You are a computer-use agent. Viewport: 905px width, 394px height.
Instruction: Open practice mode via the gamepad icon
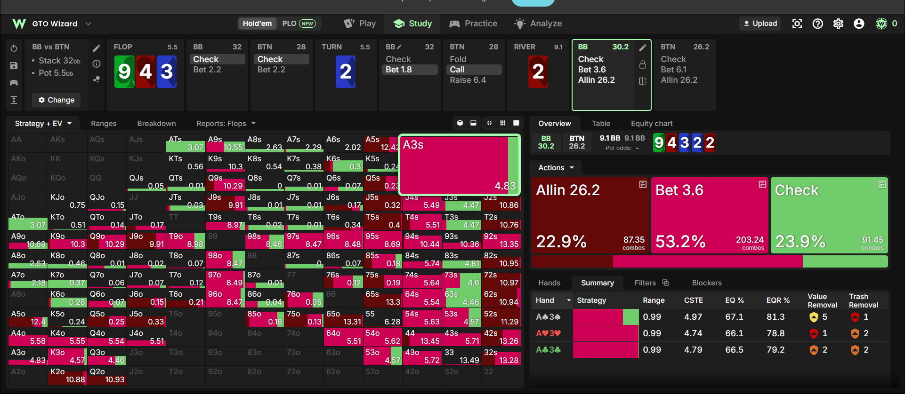(x=14, y=83)
